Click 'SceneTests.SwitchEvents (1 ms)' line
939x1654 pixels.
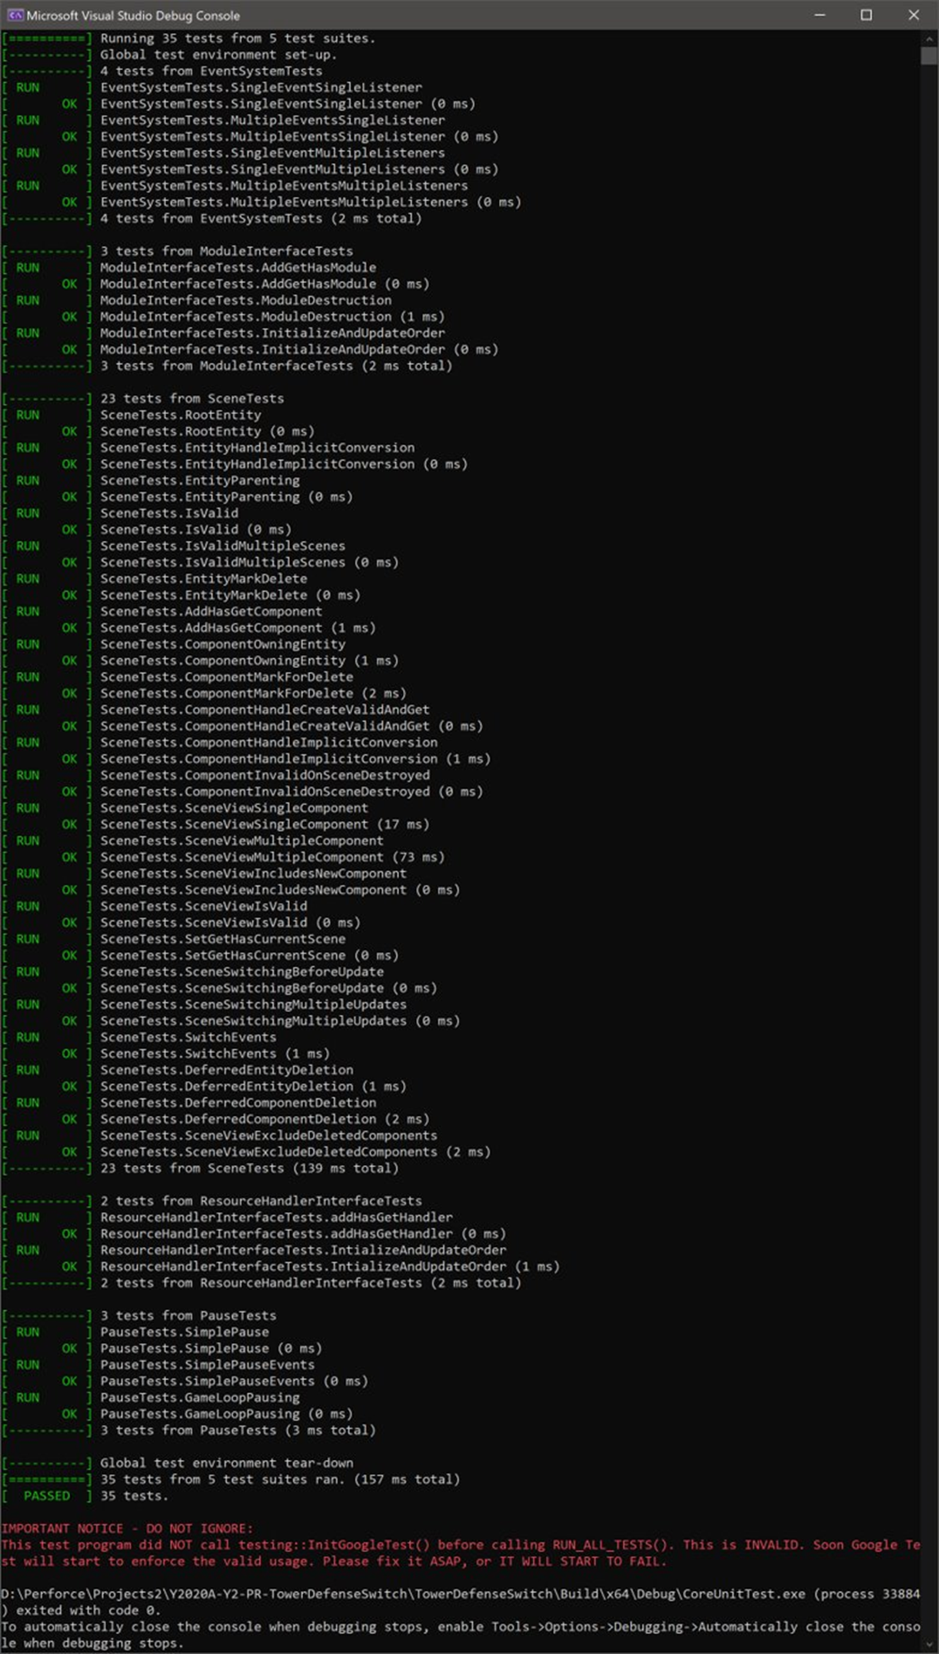click(x=215, y=1054)
